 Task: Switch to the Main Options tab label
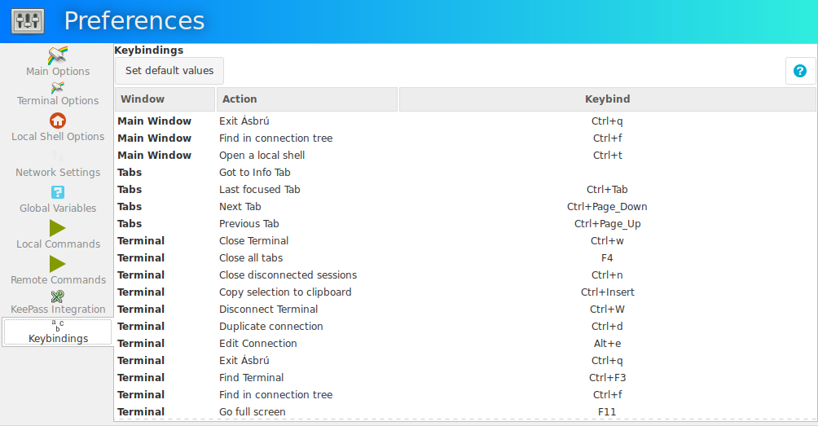click(58, 72)
